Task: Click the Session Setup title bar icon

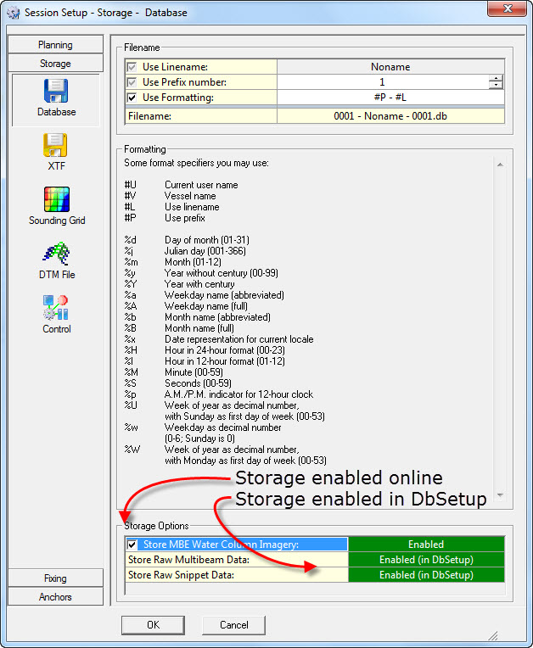Action: coord(12,13)
